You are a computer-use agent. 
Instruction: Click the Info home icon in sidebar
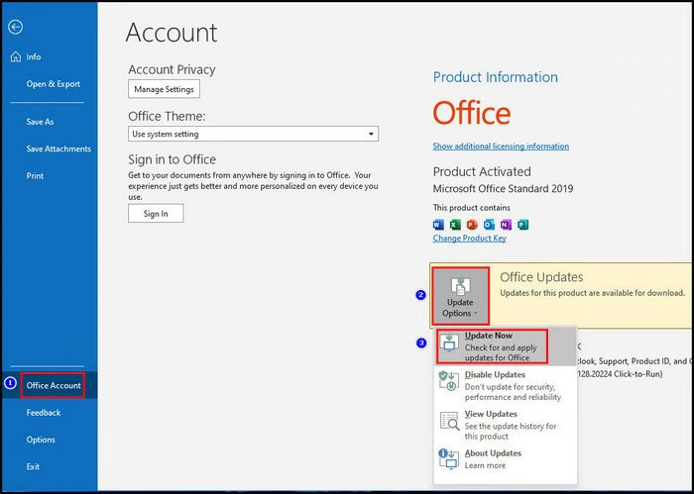point(16,56)
